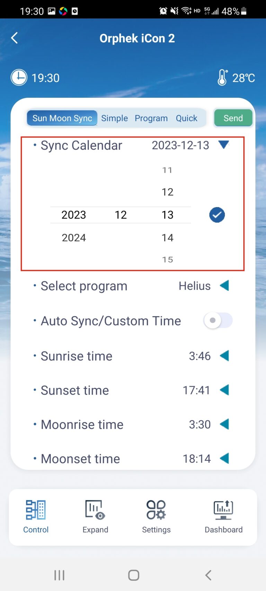The width and height of the screenshot is (266, 591).
Task: Open the Expand section icon
Action: tap(95, 510)
